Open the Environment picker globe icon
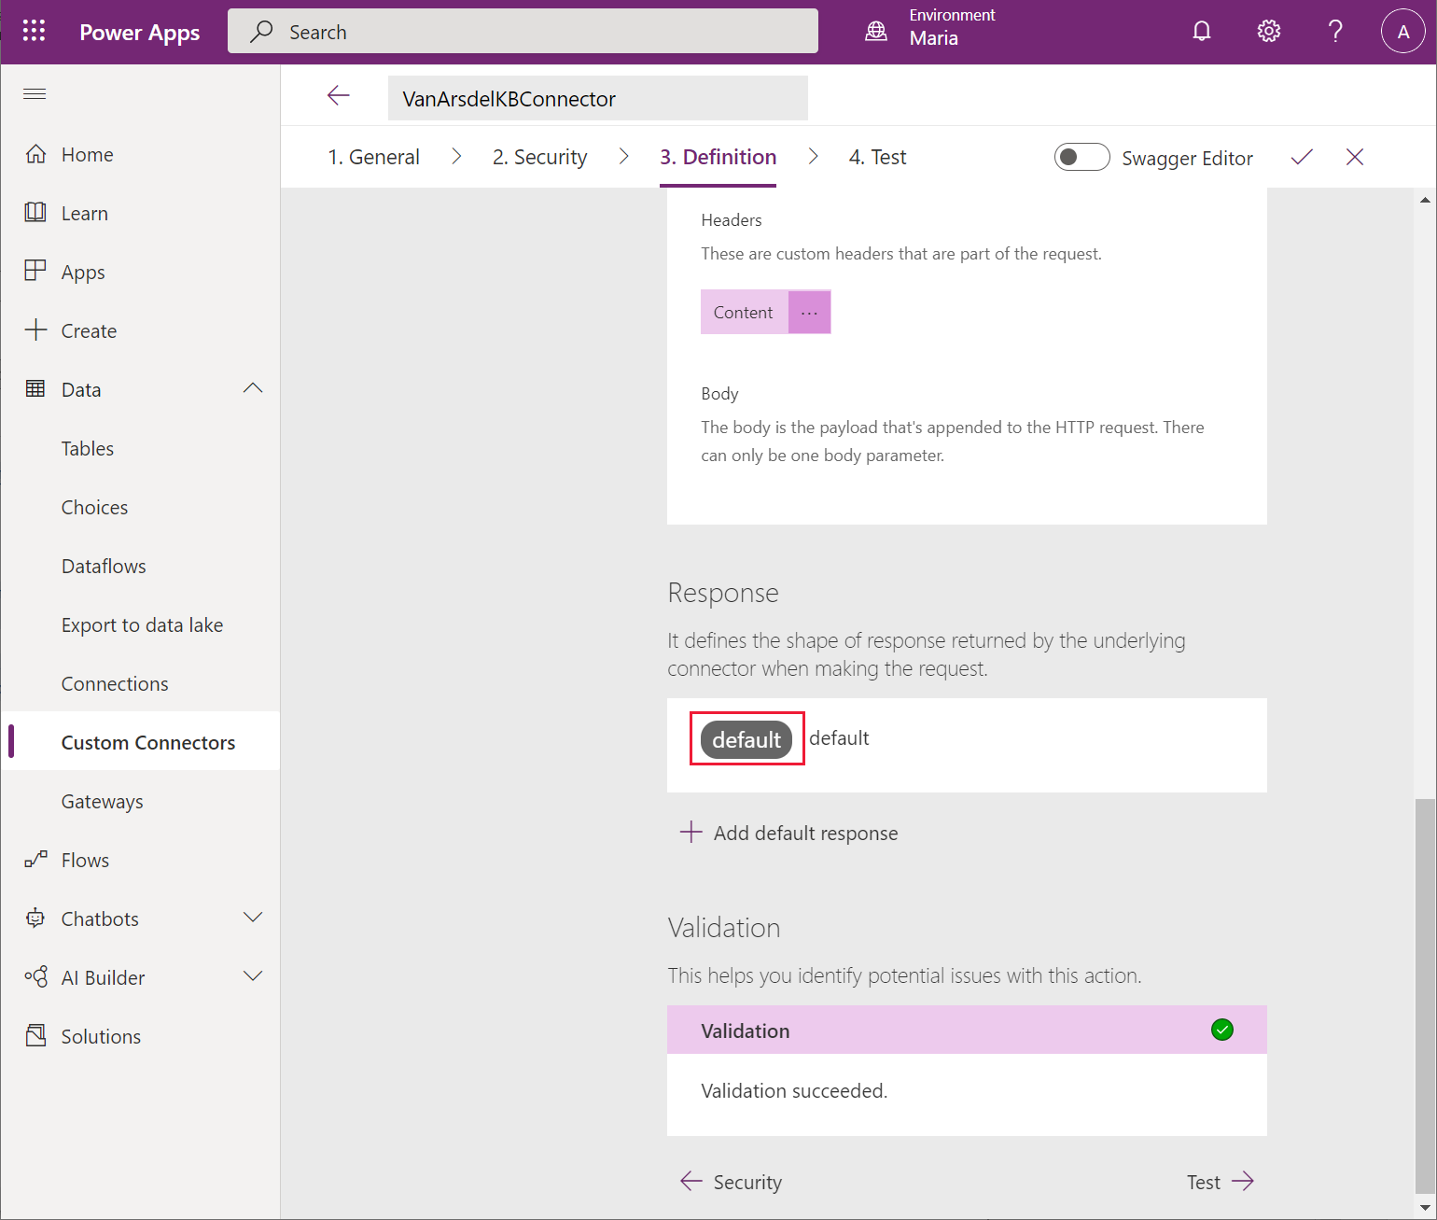Screen dimensions: 1437x1220 876,31
